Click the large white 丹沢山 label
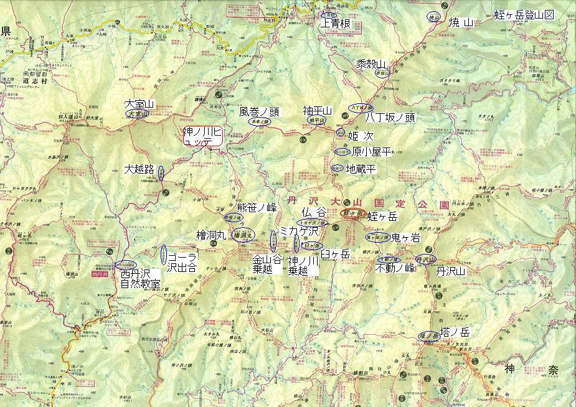Viewport: 576px width, 407px height. pyautogui.click(x=451, y=271)
